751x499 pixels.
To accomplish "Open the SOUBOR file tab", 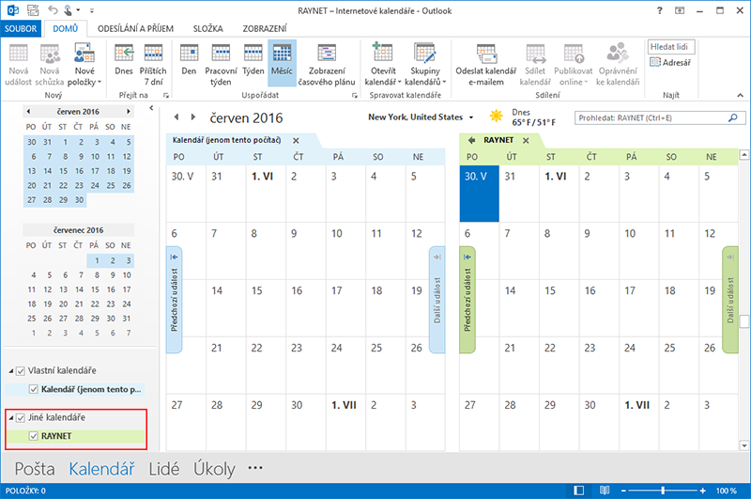I will 21,29.
